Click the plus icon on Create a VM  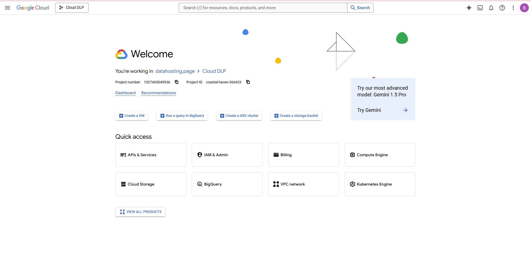pos(121,116)
